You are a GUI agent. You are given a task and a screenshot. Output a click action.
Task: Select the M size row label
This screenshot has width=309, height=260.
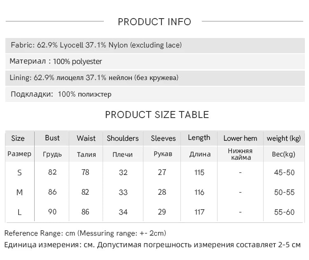19,192
